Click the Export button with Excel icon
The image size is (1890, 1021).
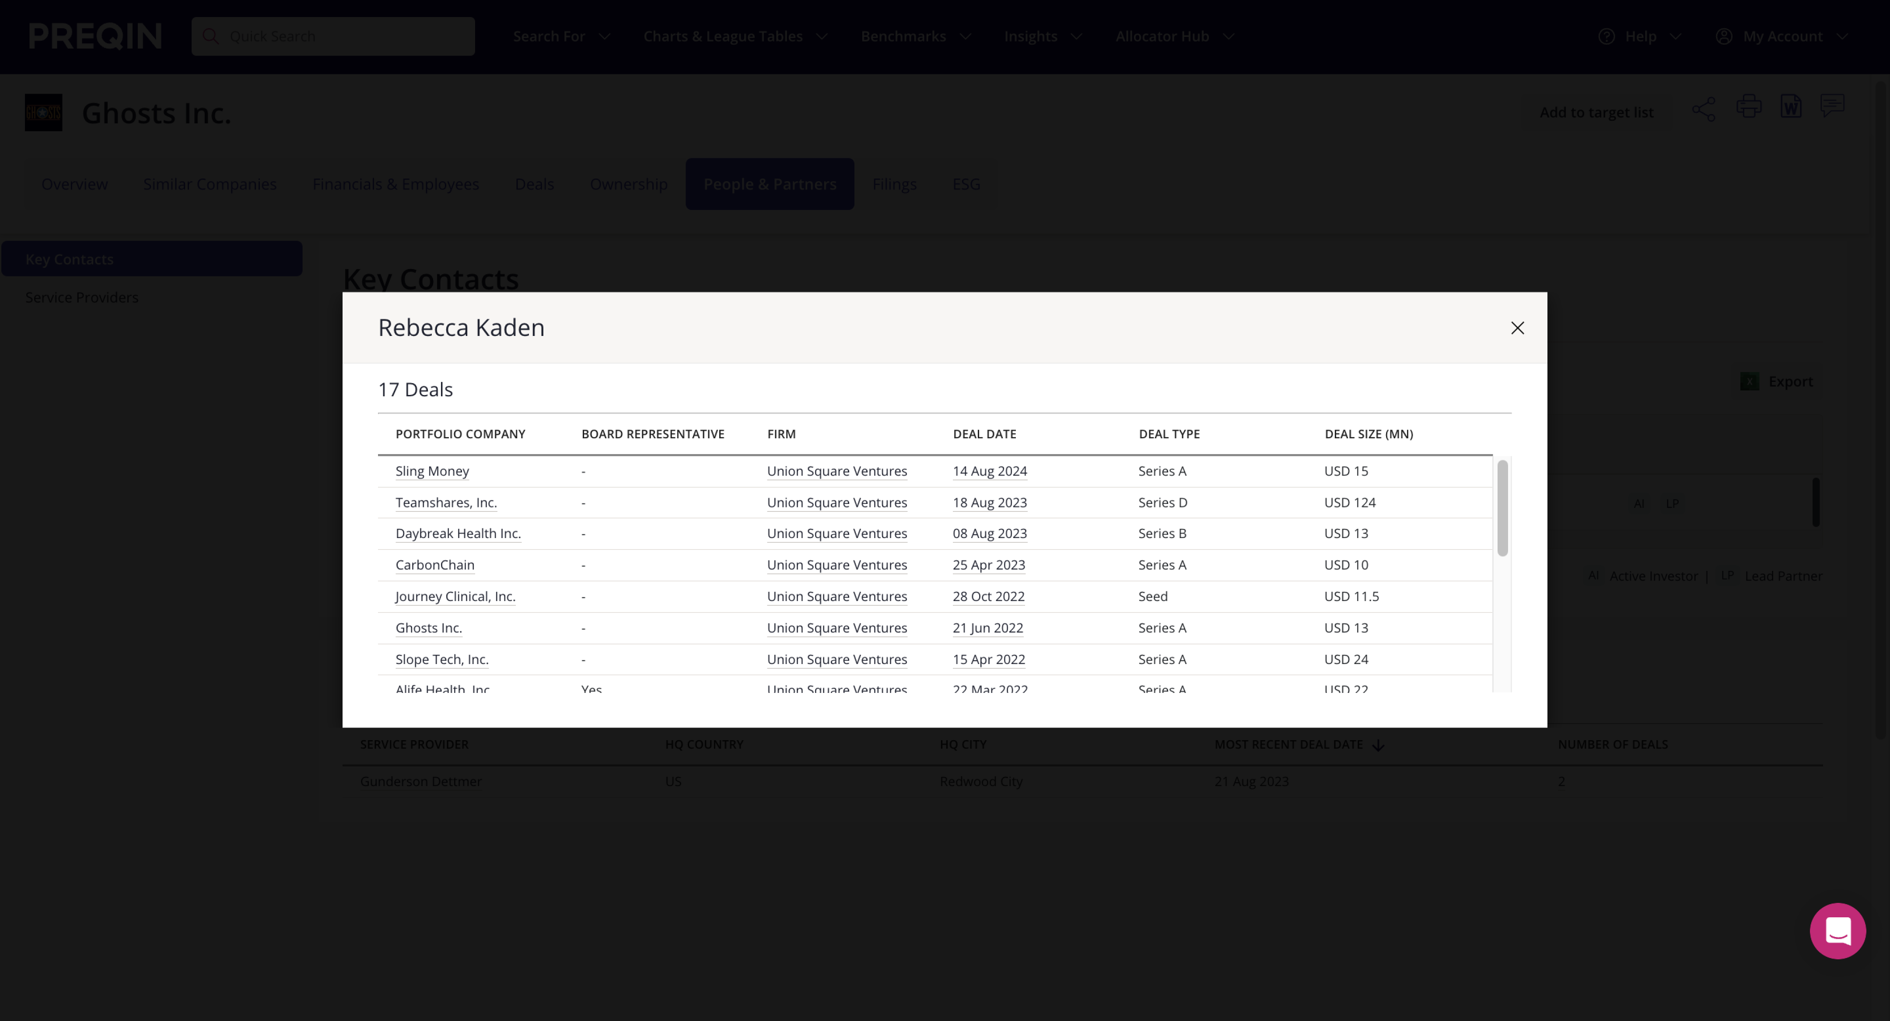click(x=1775, y=381)
